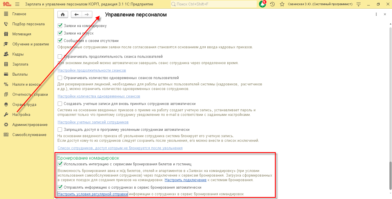Open the Налоги и взносы section
The height and width of the screenshot is (199, 392).
coord(27,85)
